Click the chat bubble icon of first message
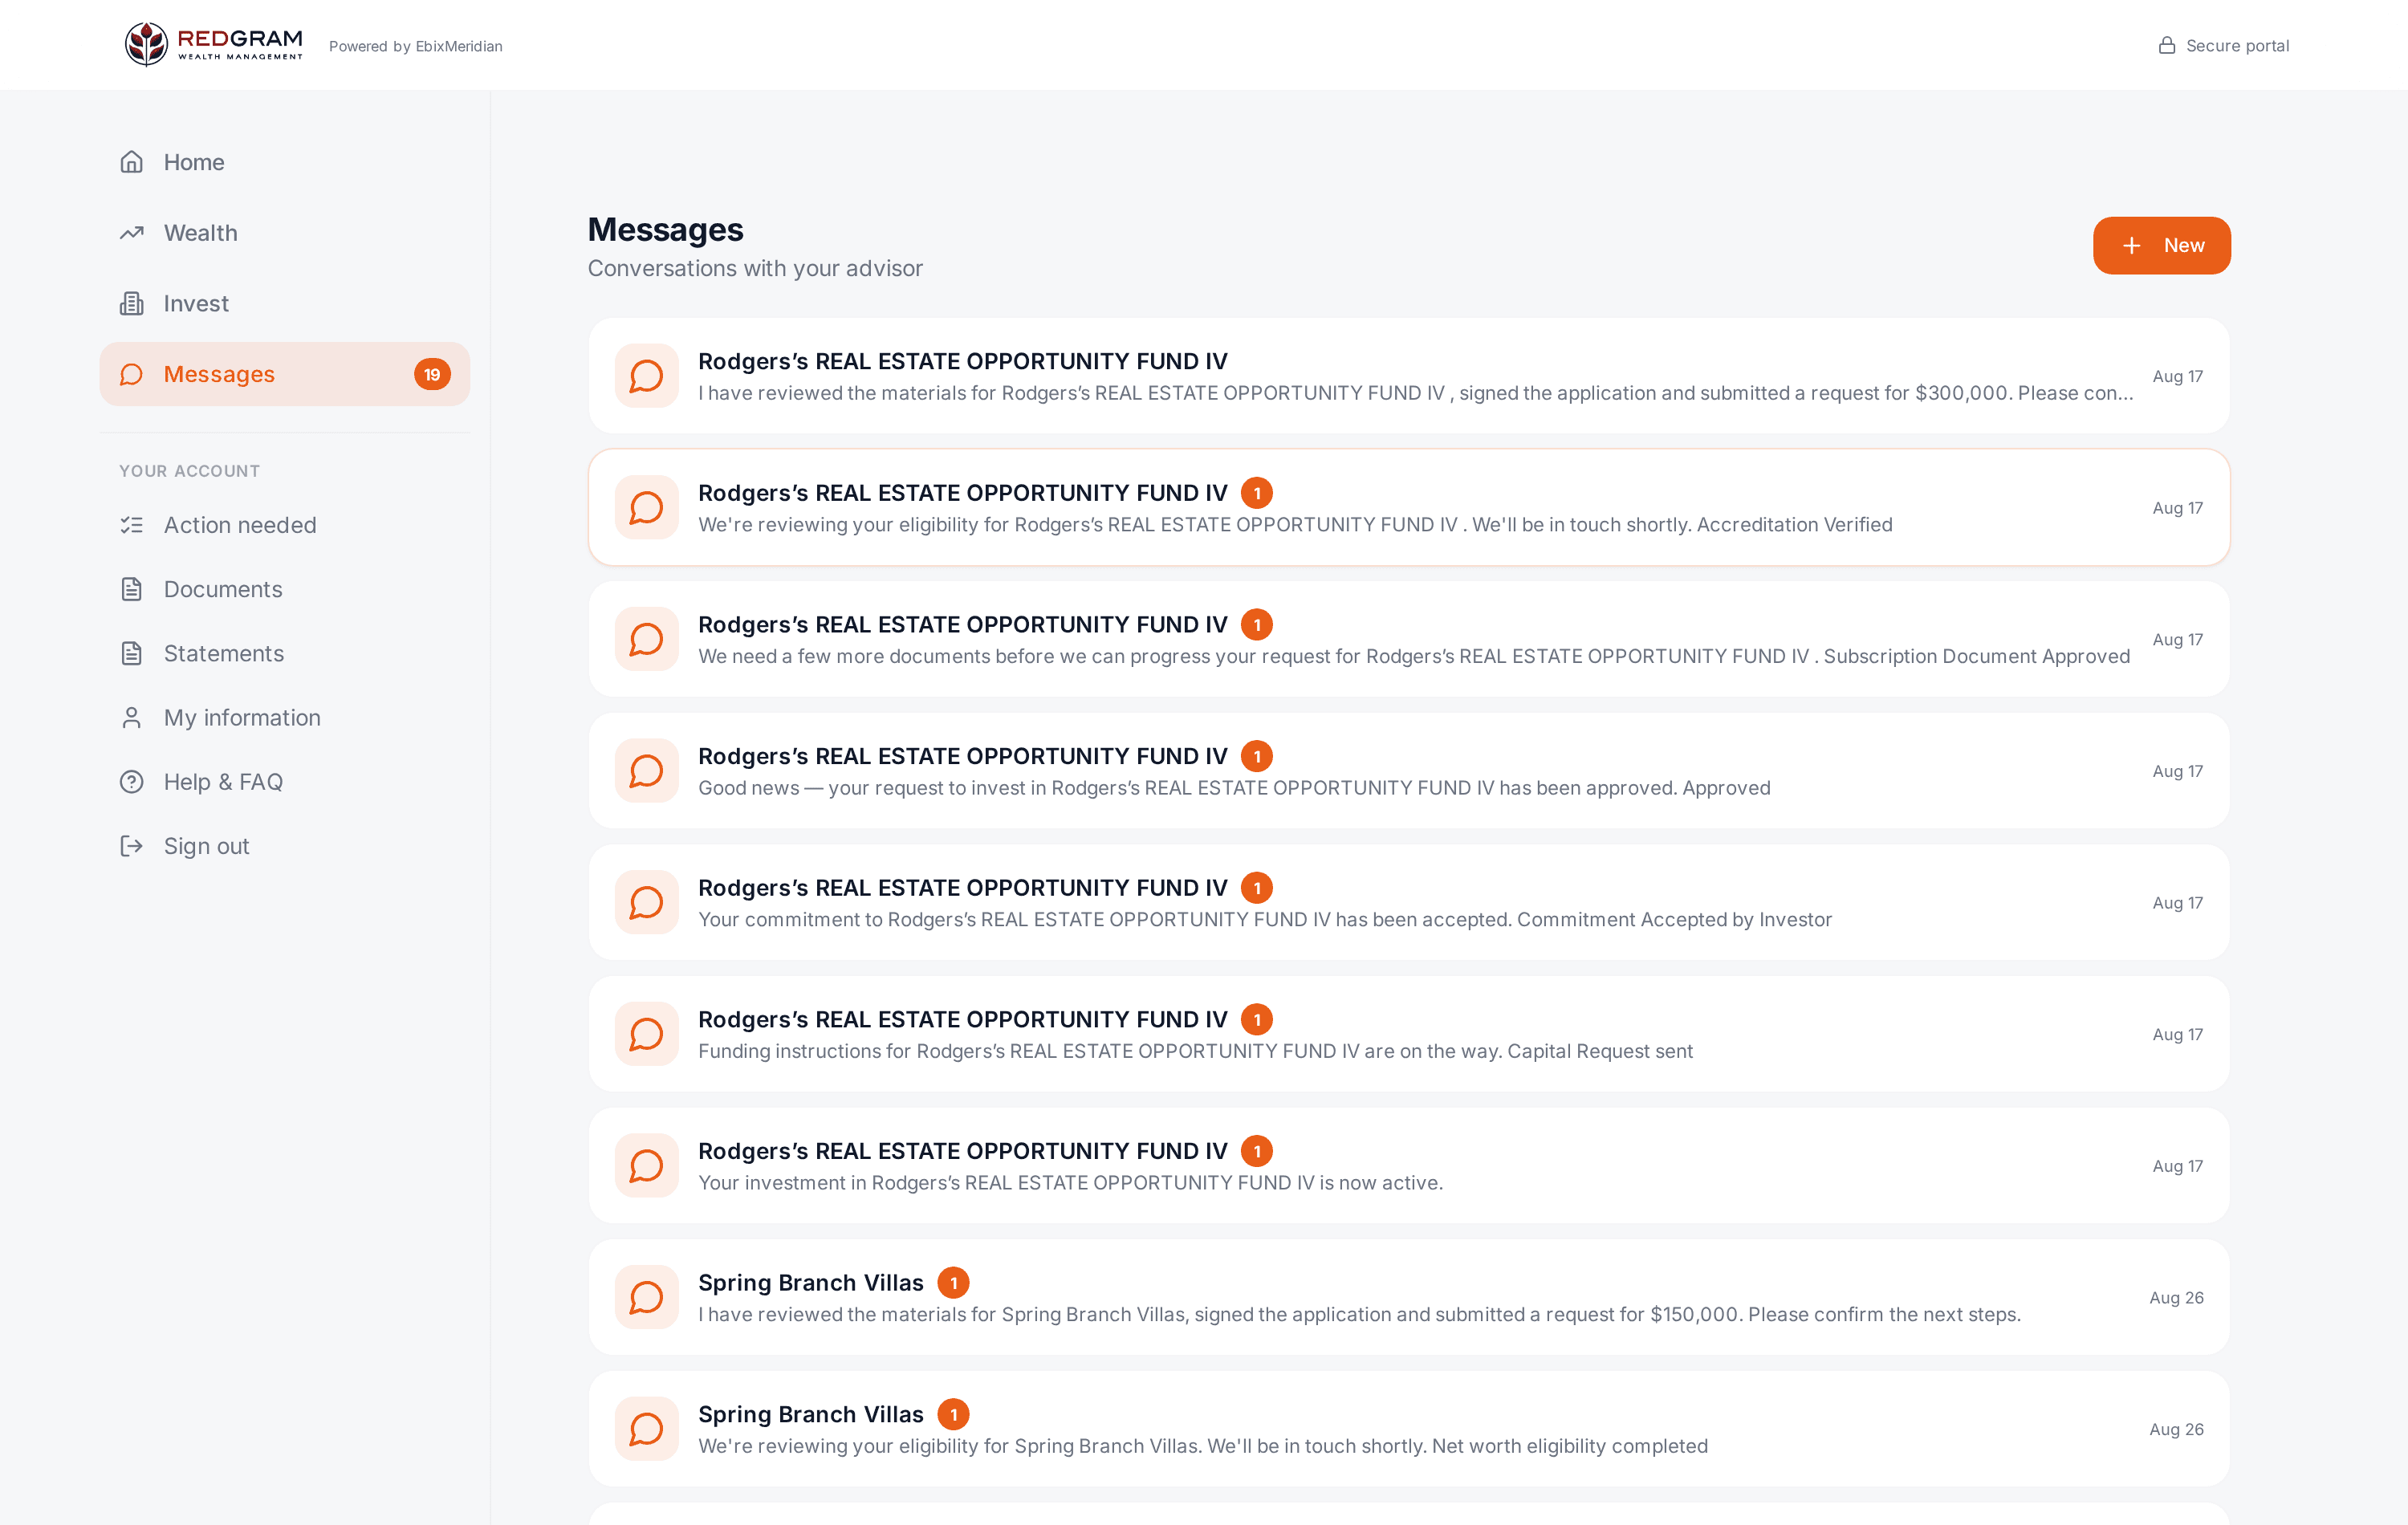2408x1525 pixels. click(x=646, y=376)
